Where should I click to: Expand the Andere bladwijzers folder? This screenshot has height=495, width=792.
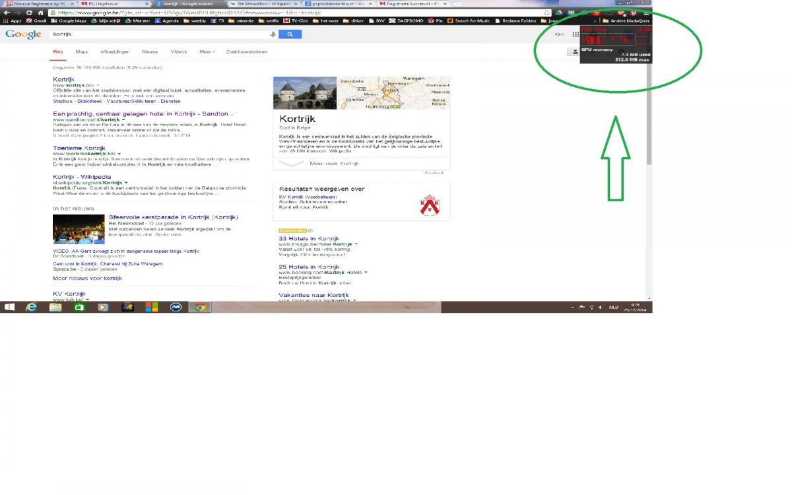[626, 21]
